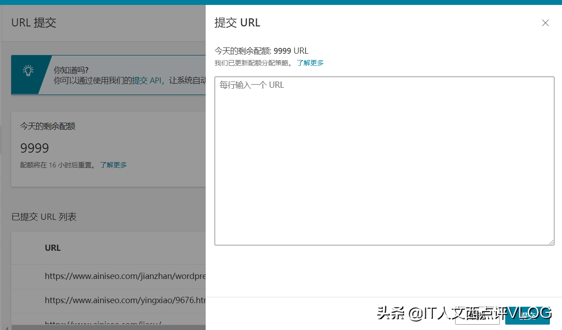This screenshot has height=330, width=562.
Task: Select the yingxiao/9676 URL row
Action: pyautogui.click(x=108, y=300)
